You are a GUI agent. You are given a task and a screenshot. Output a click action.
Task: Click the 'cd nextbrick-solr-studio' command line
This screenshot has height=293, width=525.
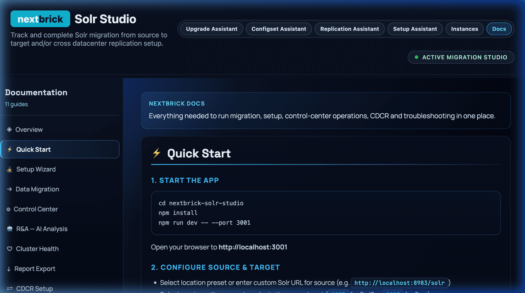coord(201,203)
